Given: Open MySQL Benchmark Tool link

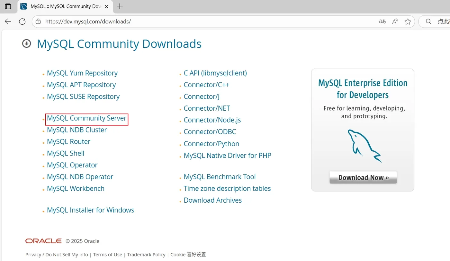Looking at the screenshot, I should (x=220, y=177).
